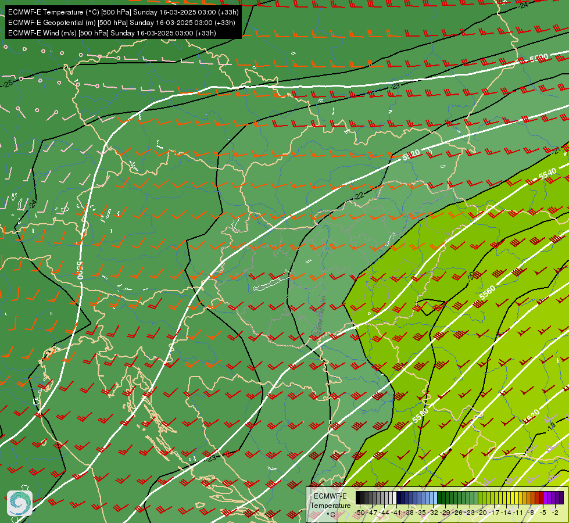Click the legend tick label -26
569x523 pixels.
[x=457, y=513]
